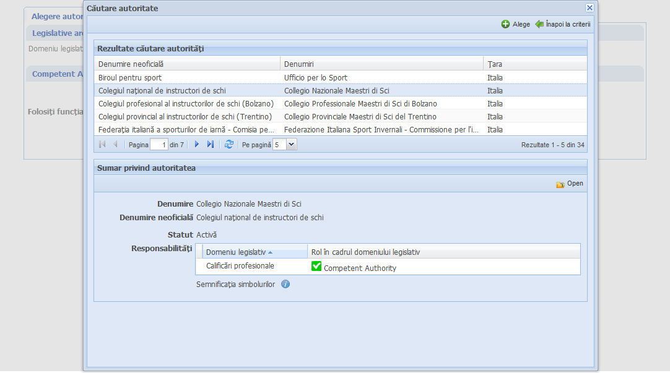Click the green plus Alege icon

point(505,24)
